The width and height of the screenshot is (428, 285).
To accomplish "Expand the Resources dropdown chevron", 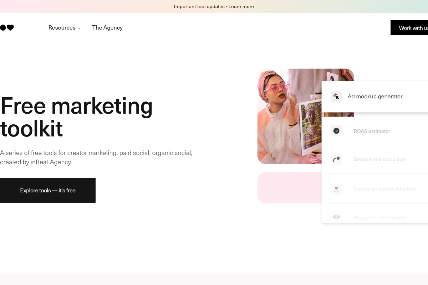I will [79, 28].
